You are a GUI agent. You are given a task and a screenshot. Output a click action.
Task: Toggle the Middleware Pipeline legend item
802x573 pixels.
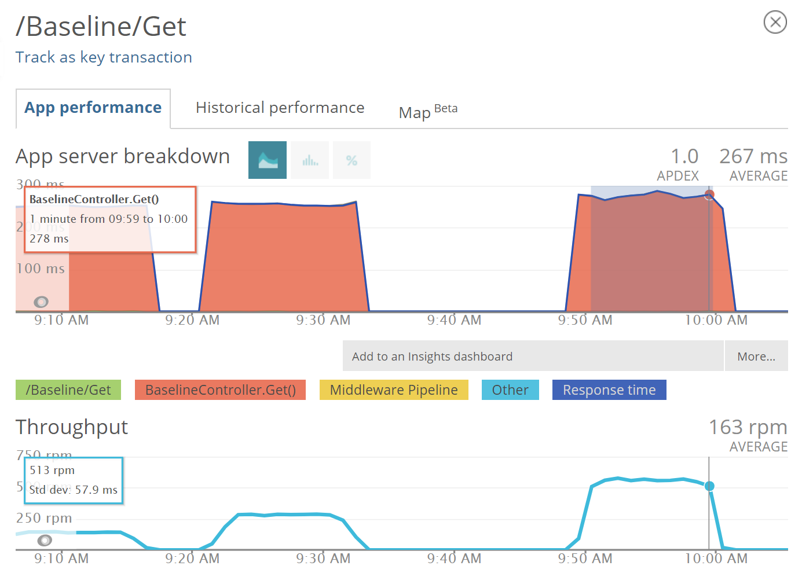[394, 390]
